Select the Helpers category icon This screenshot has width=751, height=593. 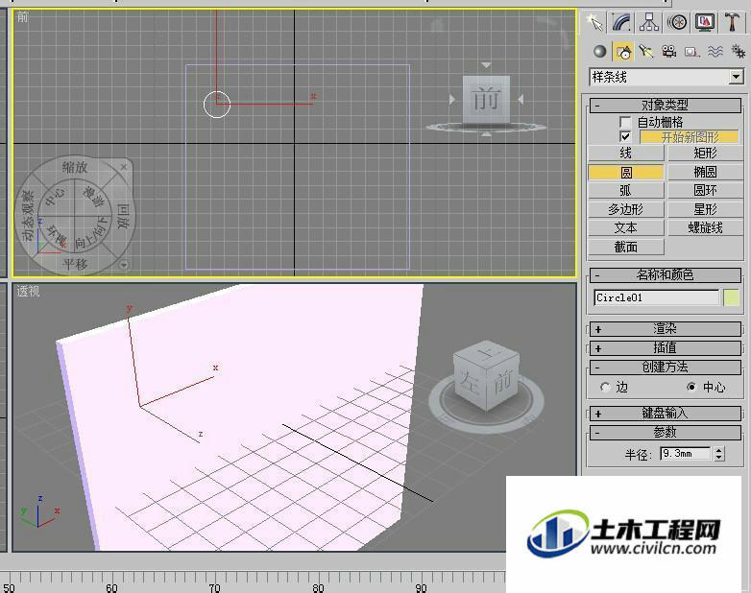692,51
